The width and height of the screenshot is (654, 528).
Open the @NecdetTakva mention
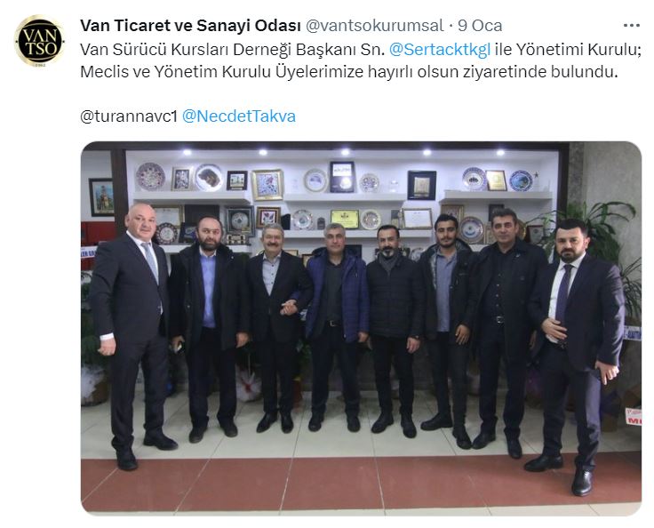(239, 116)
